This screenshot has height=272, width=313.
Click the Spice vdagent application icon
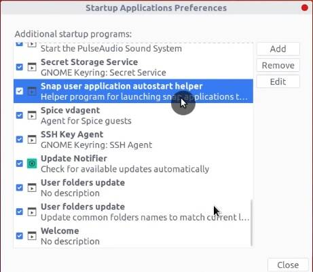(32, 115)
